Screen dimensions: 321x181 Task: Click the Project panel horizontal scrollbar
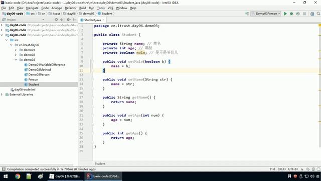(37, 165)
